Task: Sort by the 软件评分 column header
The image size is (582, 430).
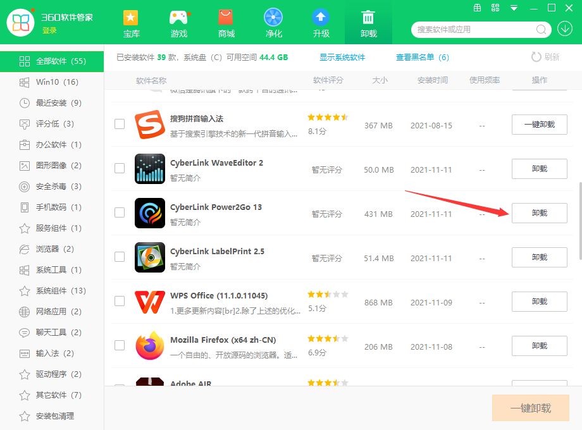Action: [x=328, y=80]
